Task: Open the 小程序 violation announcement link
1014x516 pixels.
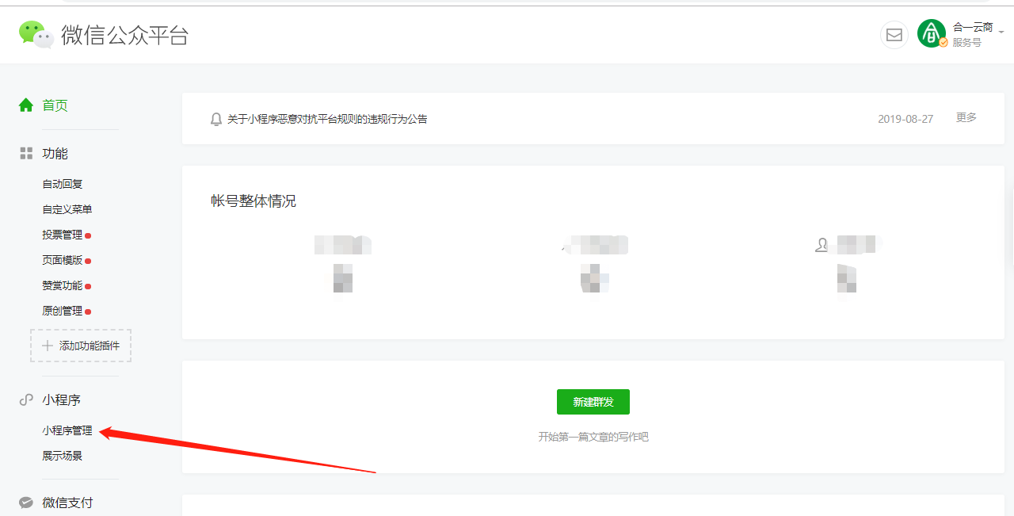Action: coord(327,119)
